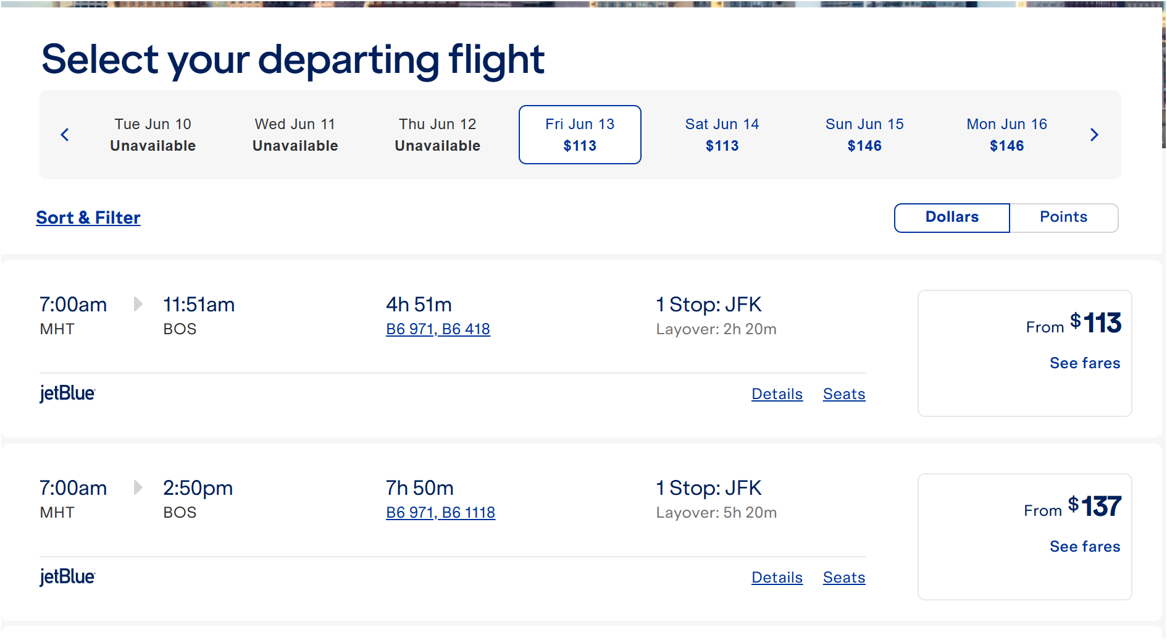View Details for 11:51am arrival flight
1167x640 pixels.
click(x=777, y=394)
